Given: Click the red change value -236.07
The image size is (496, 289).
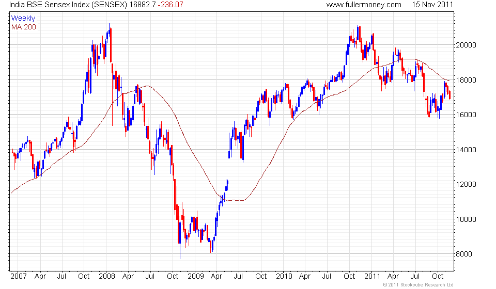Looking at the screenshot, I should click(171, 5).
